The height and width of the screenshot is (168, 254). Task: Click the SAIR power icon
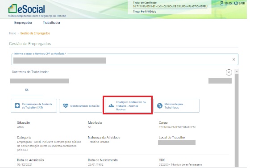[236, 3]
